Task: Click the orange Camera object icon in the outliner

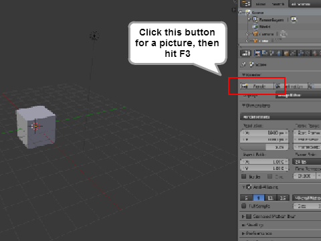Action: point(255,34)
